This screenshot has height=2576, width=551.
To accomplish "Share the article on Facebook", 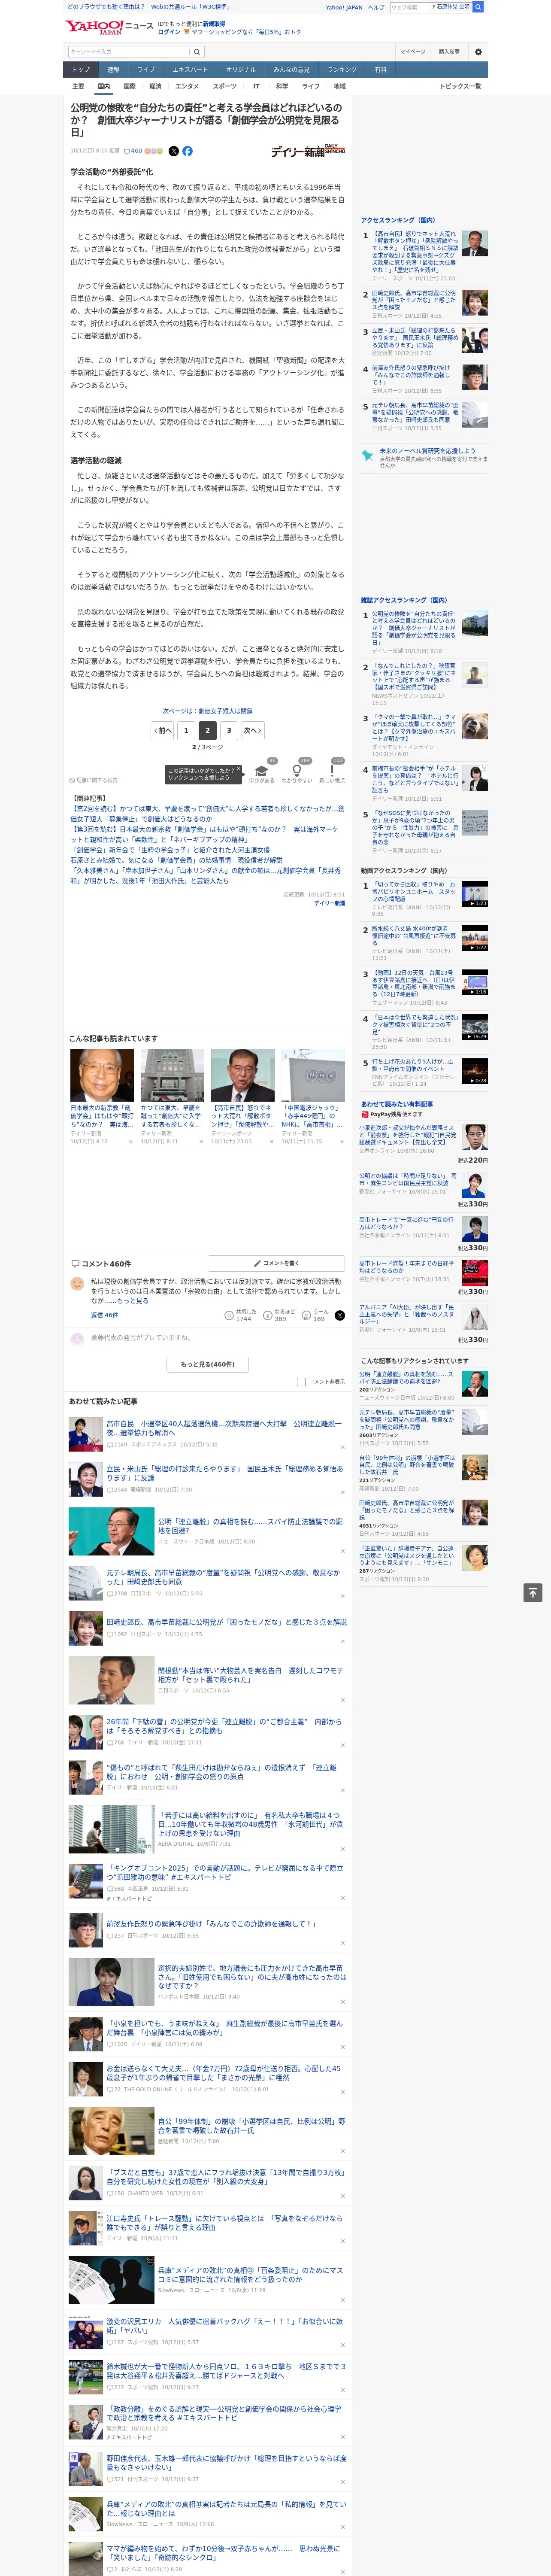I will [x=187, y=151].
